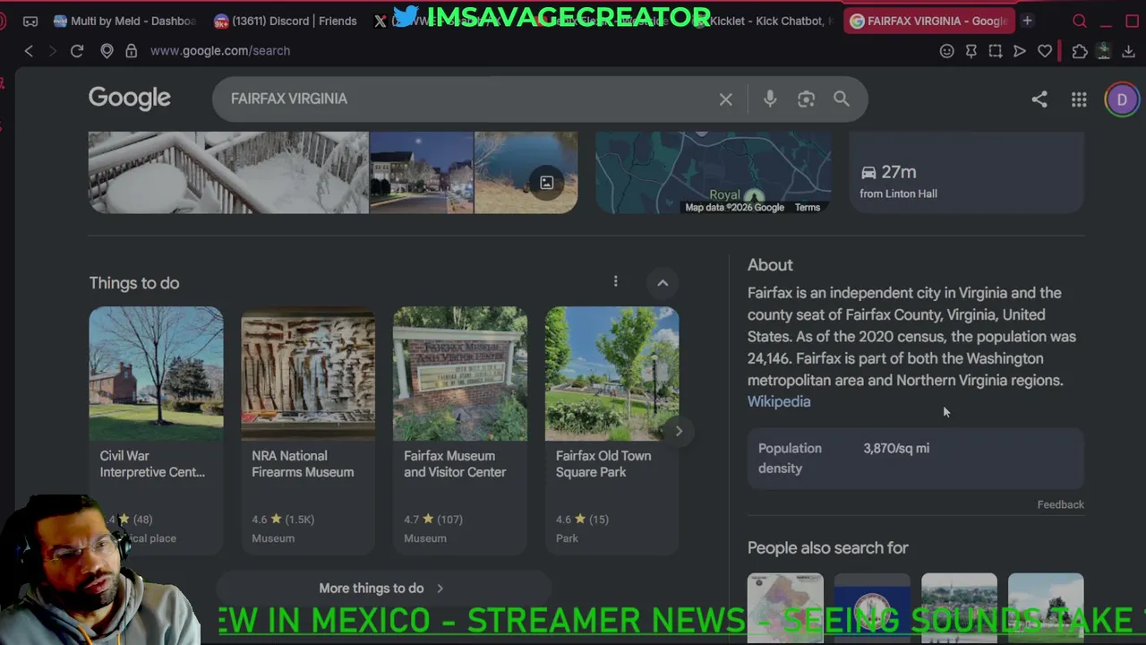Share the results with the share icon
This screenshot has width=1146, height=645.
[x=1039, y=99]
